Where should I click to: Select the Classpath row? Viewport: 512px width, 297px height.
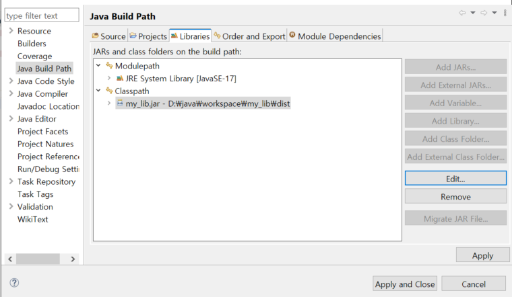click(132, 91)
